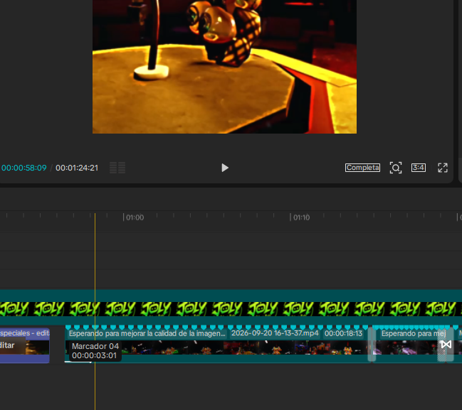The height and width of the screenshot is (410, 462).
Task: Toggle the grid lines icon beside timecode
Action: coord(117,168)
